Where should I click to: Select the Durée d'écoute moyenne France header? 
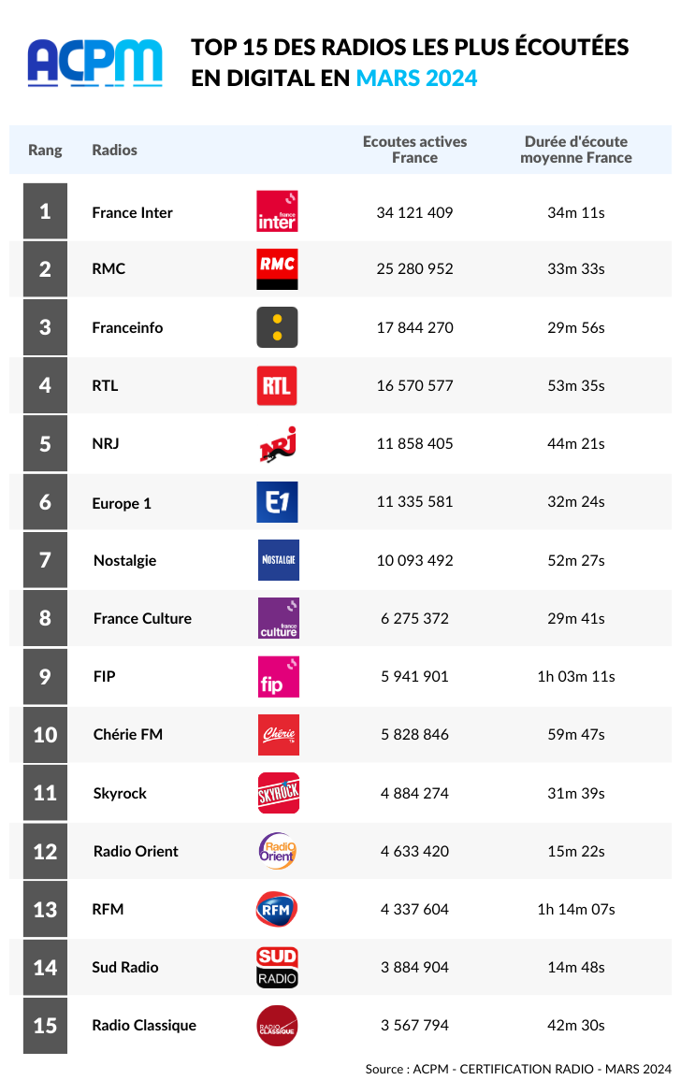click(x=576, y=150)
